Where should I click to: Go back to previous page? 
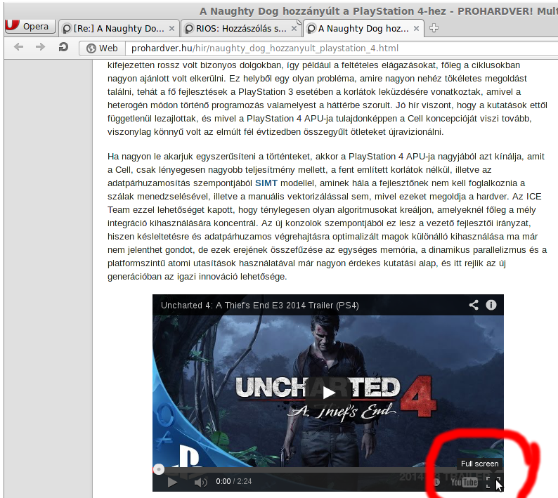[18, 47]
